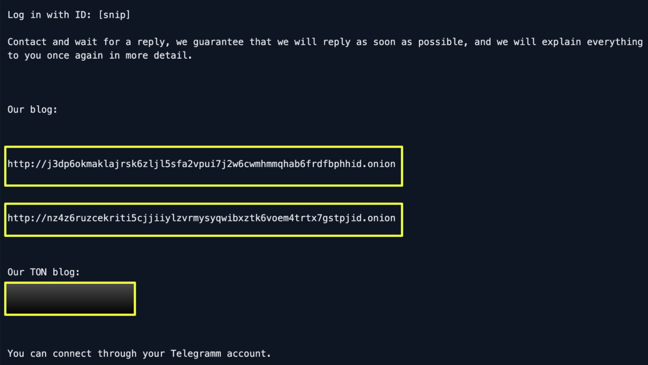Click the redacted dark gradient box
Viewport: 648px width, 365px height.
[70, 299]
